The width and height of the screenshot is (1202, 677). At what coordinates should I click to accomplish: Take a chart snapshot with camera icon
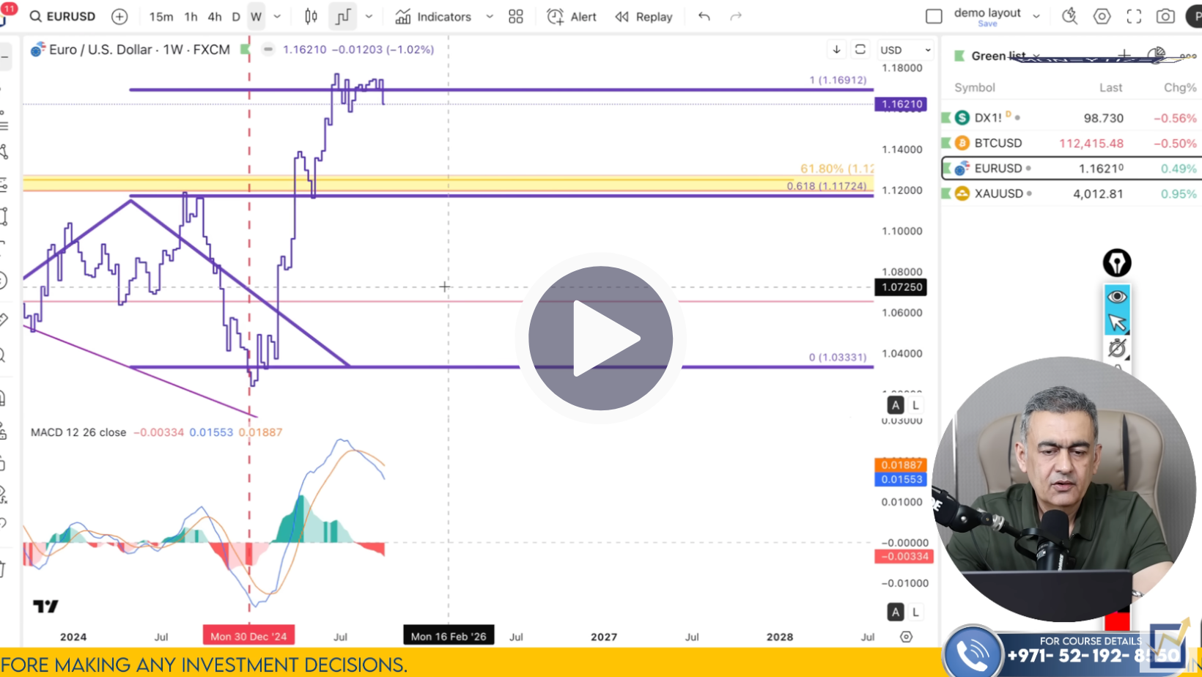tap(1165, 16)
